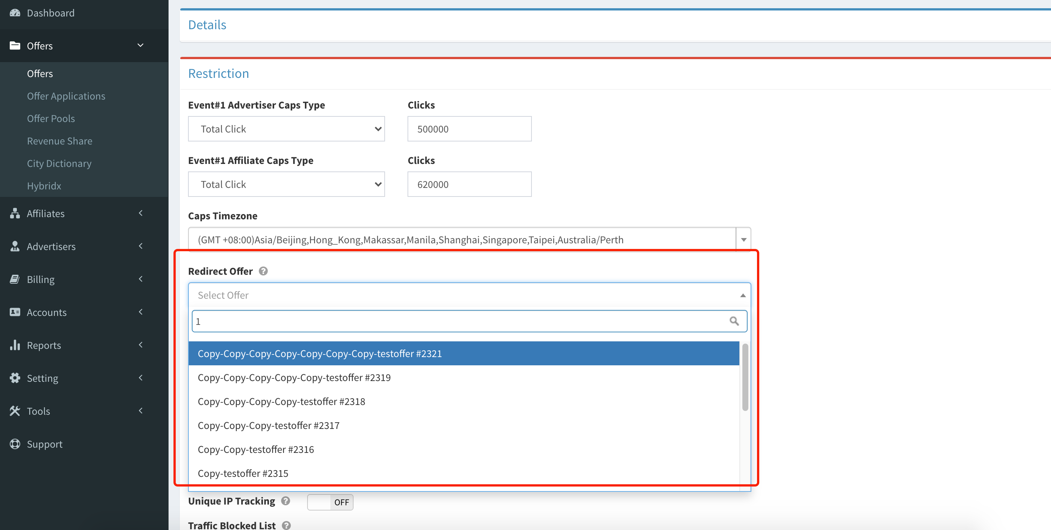Click the Details section heading
Viewport: 1051px width, 530px height.
click(207, 25)
